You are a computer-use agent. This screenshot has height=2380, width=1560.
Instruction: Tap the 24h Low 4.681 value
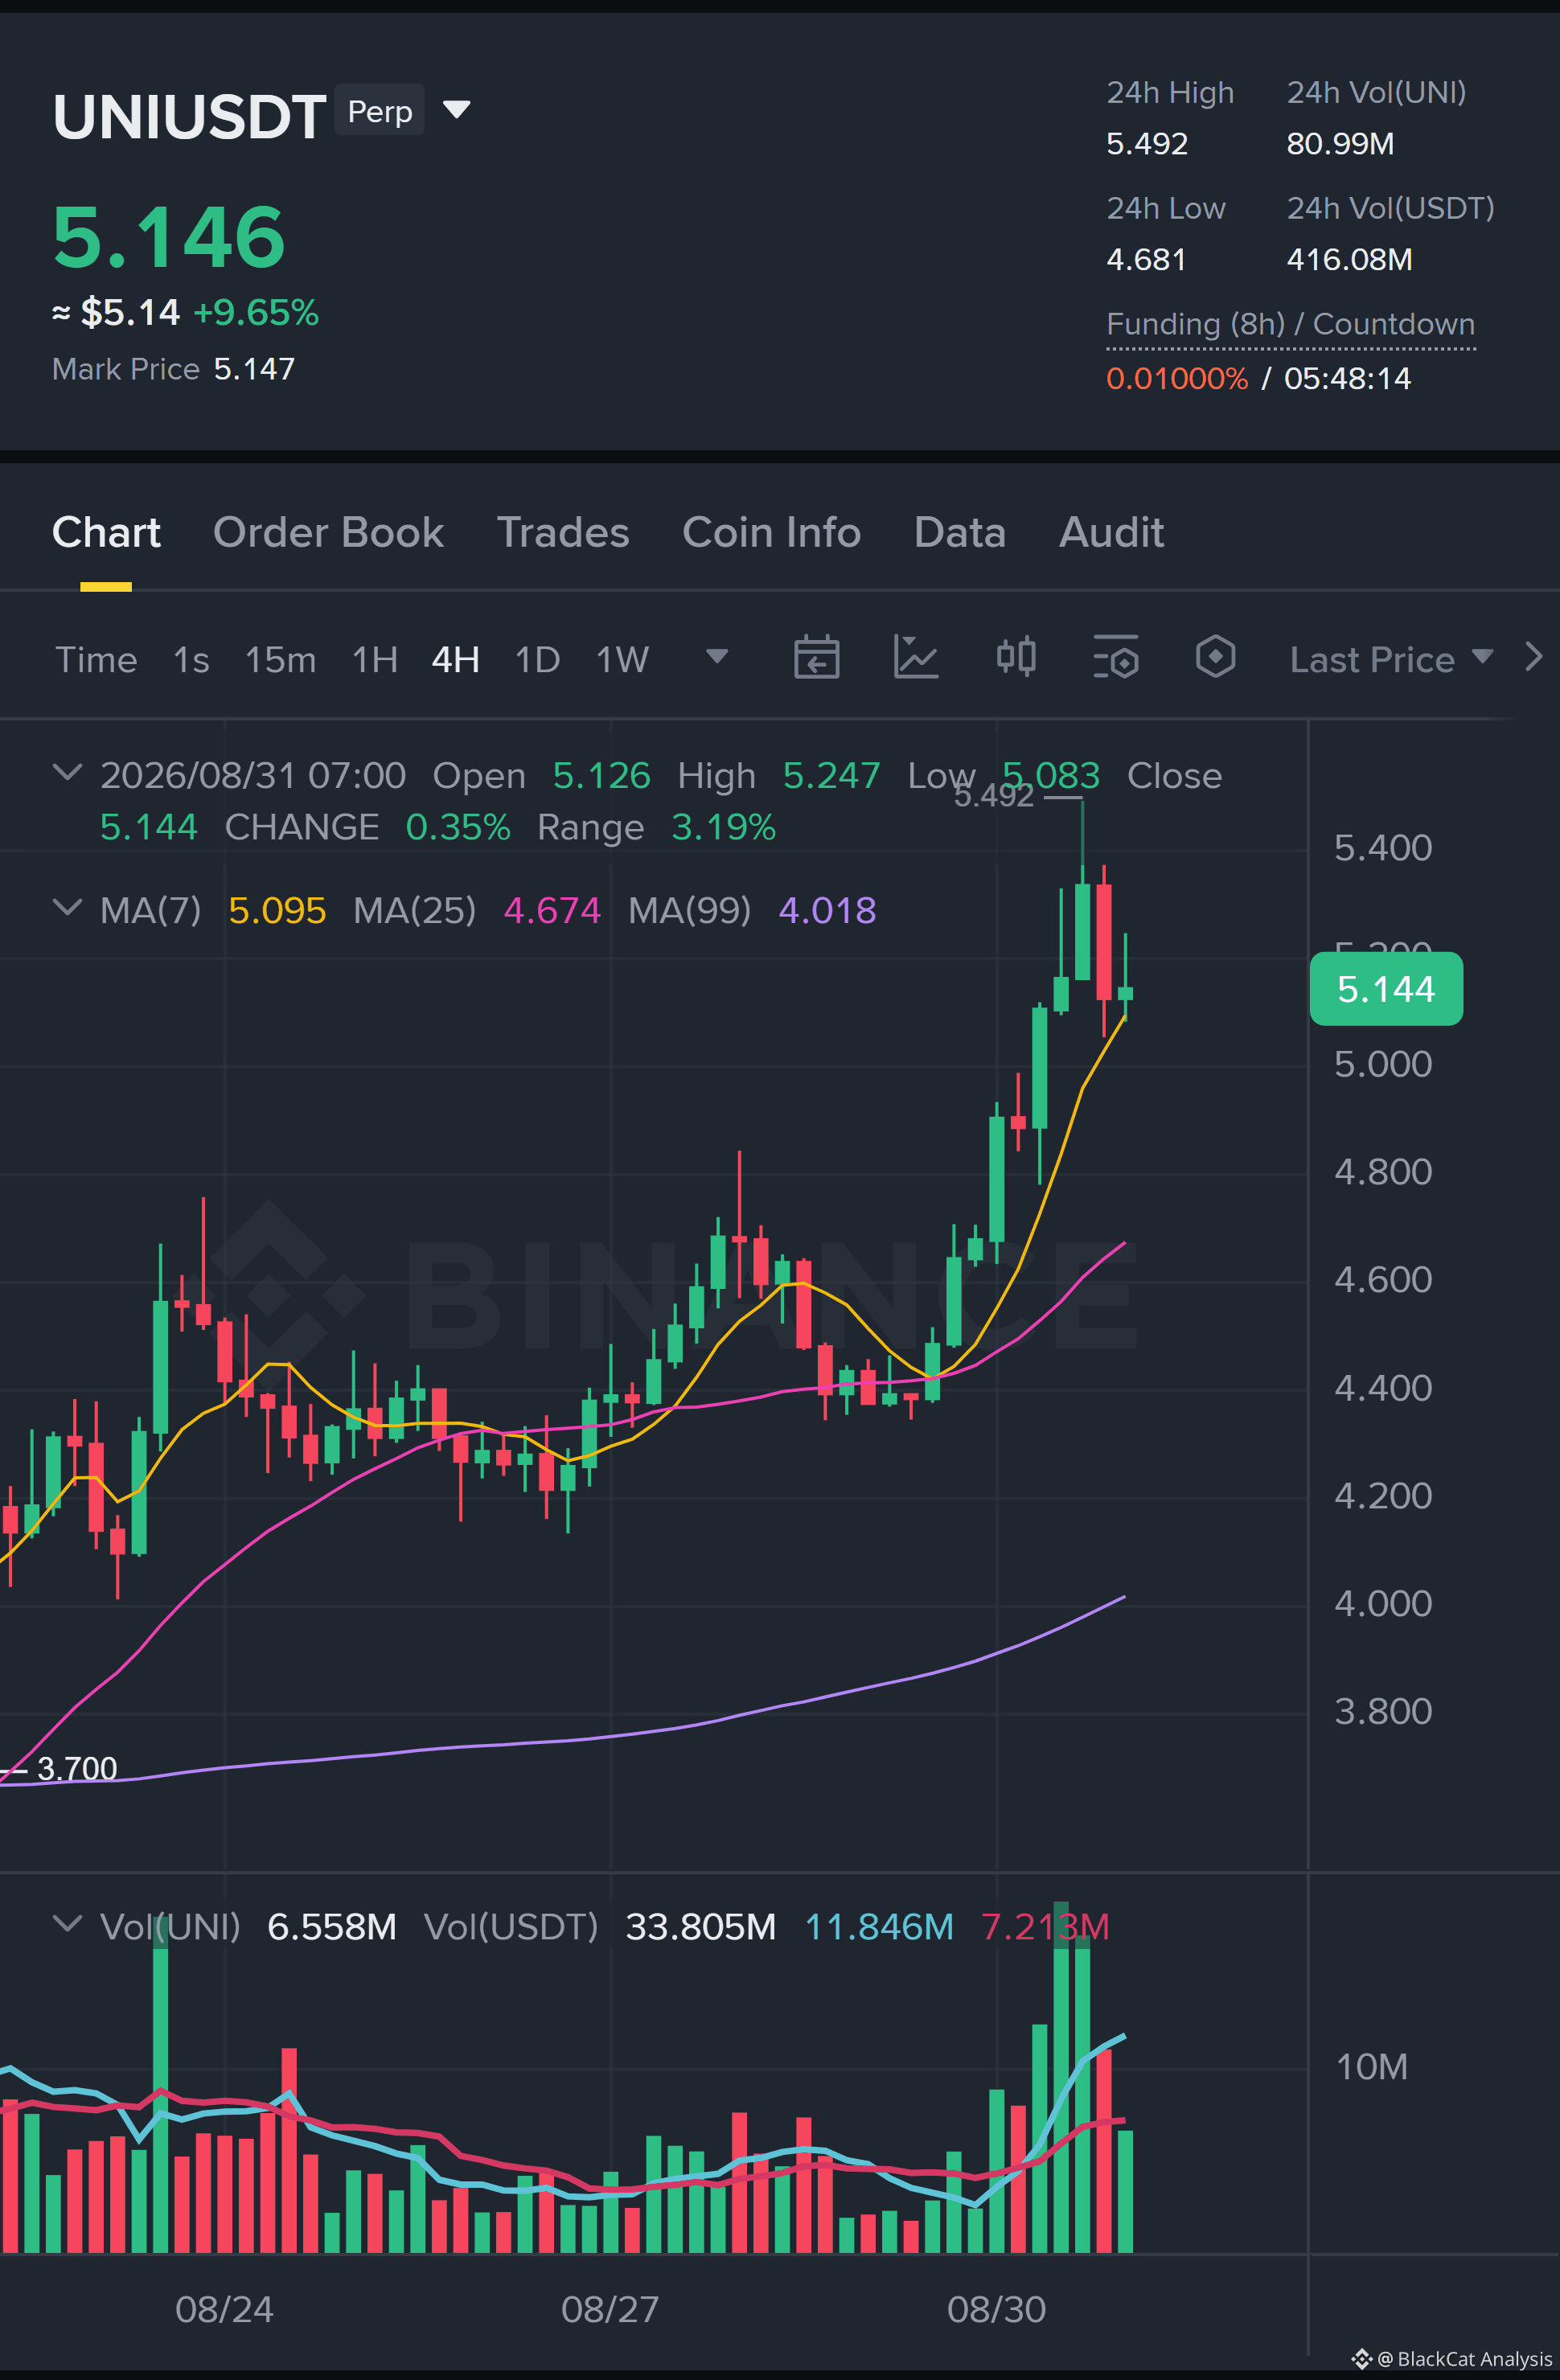pyautogui.click(x=1146, y=259)
